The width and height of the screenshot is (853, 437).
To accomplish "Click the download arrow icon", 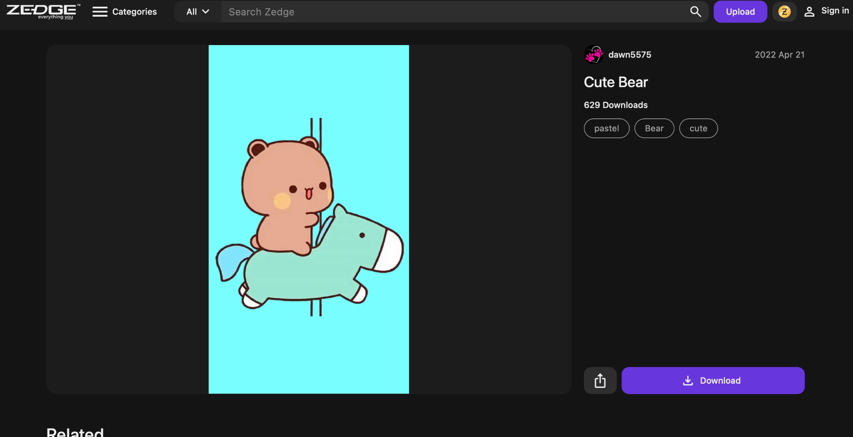I will [688, 380].
